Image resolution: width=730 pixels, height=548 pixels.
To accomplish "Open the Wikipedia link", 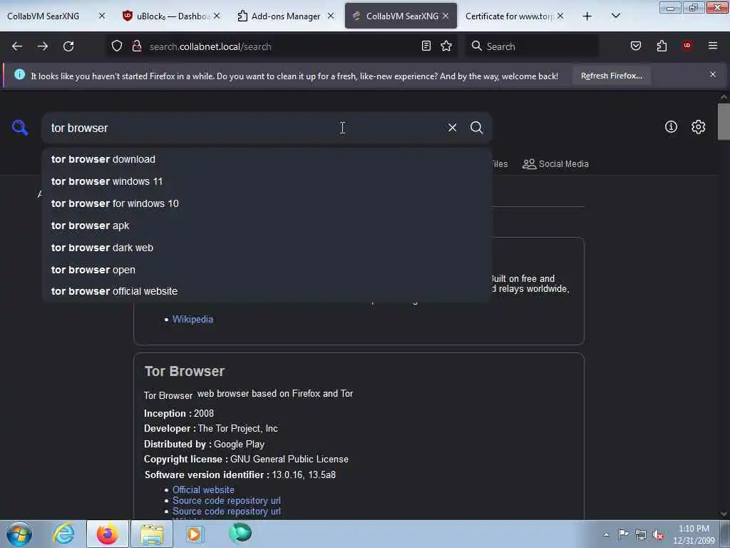I will [192, 319].
